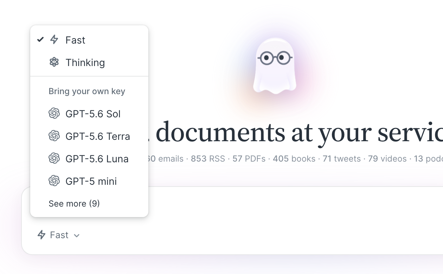Select the Fast mode option

(89, 40)
